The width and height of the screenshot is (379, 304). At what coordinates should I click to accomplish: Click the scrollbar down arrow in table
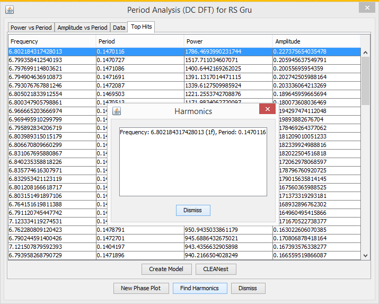pos(365,256)
